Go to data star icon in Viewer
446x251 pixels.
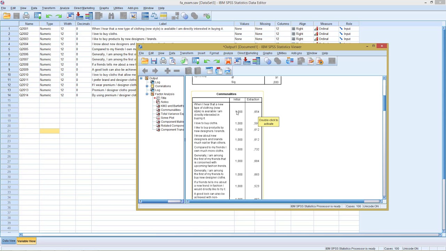[x=228, y=61]
